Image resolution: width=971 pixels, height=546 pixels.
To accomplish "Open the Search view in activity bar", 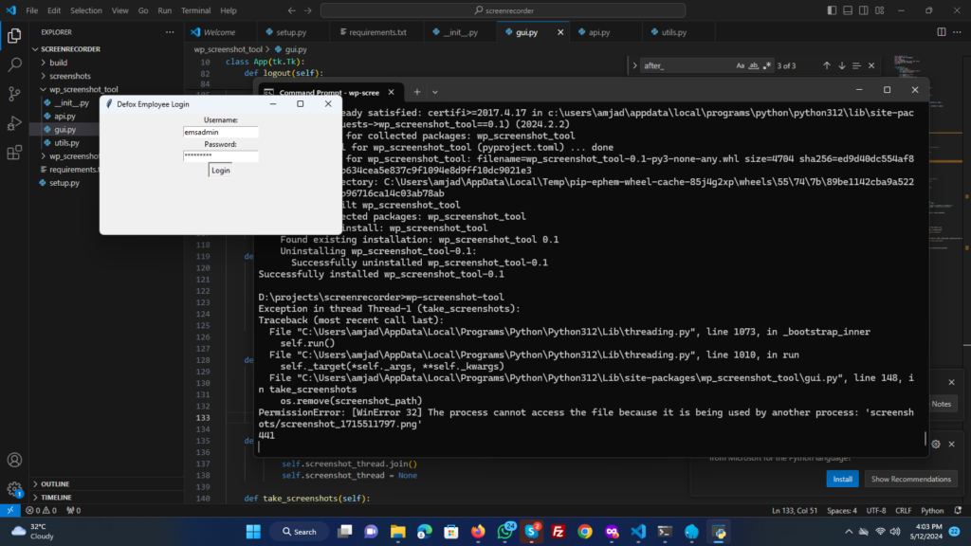I will point(15,65).
